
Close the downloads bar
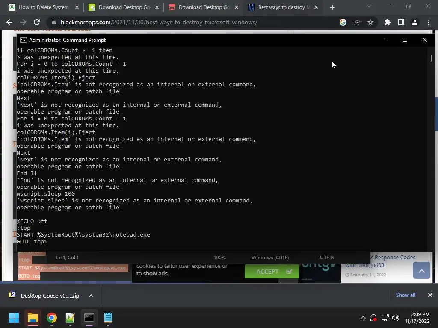(430, 295)
